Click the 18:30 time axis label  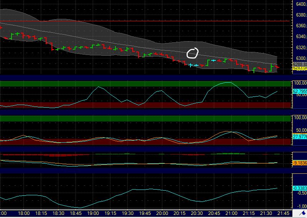[58, 213]
